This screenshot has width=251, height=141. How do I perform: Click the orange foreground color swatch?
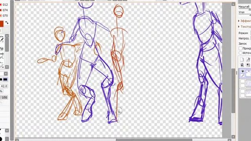(x=2, y=24)
